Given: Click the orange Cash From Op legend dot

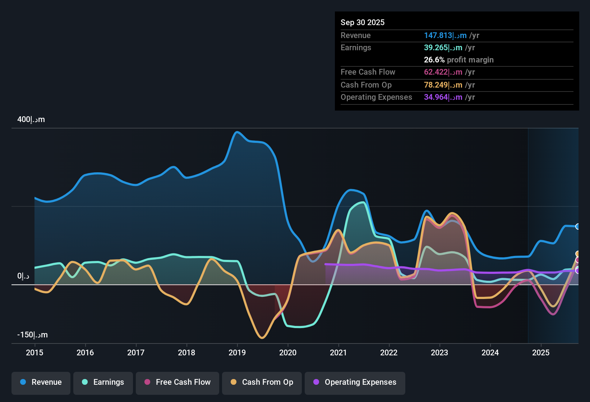Looking at the screenshot, I should (x=234, y=382).
